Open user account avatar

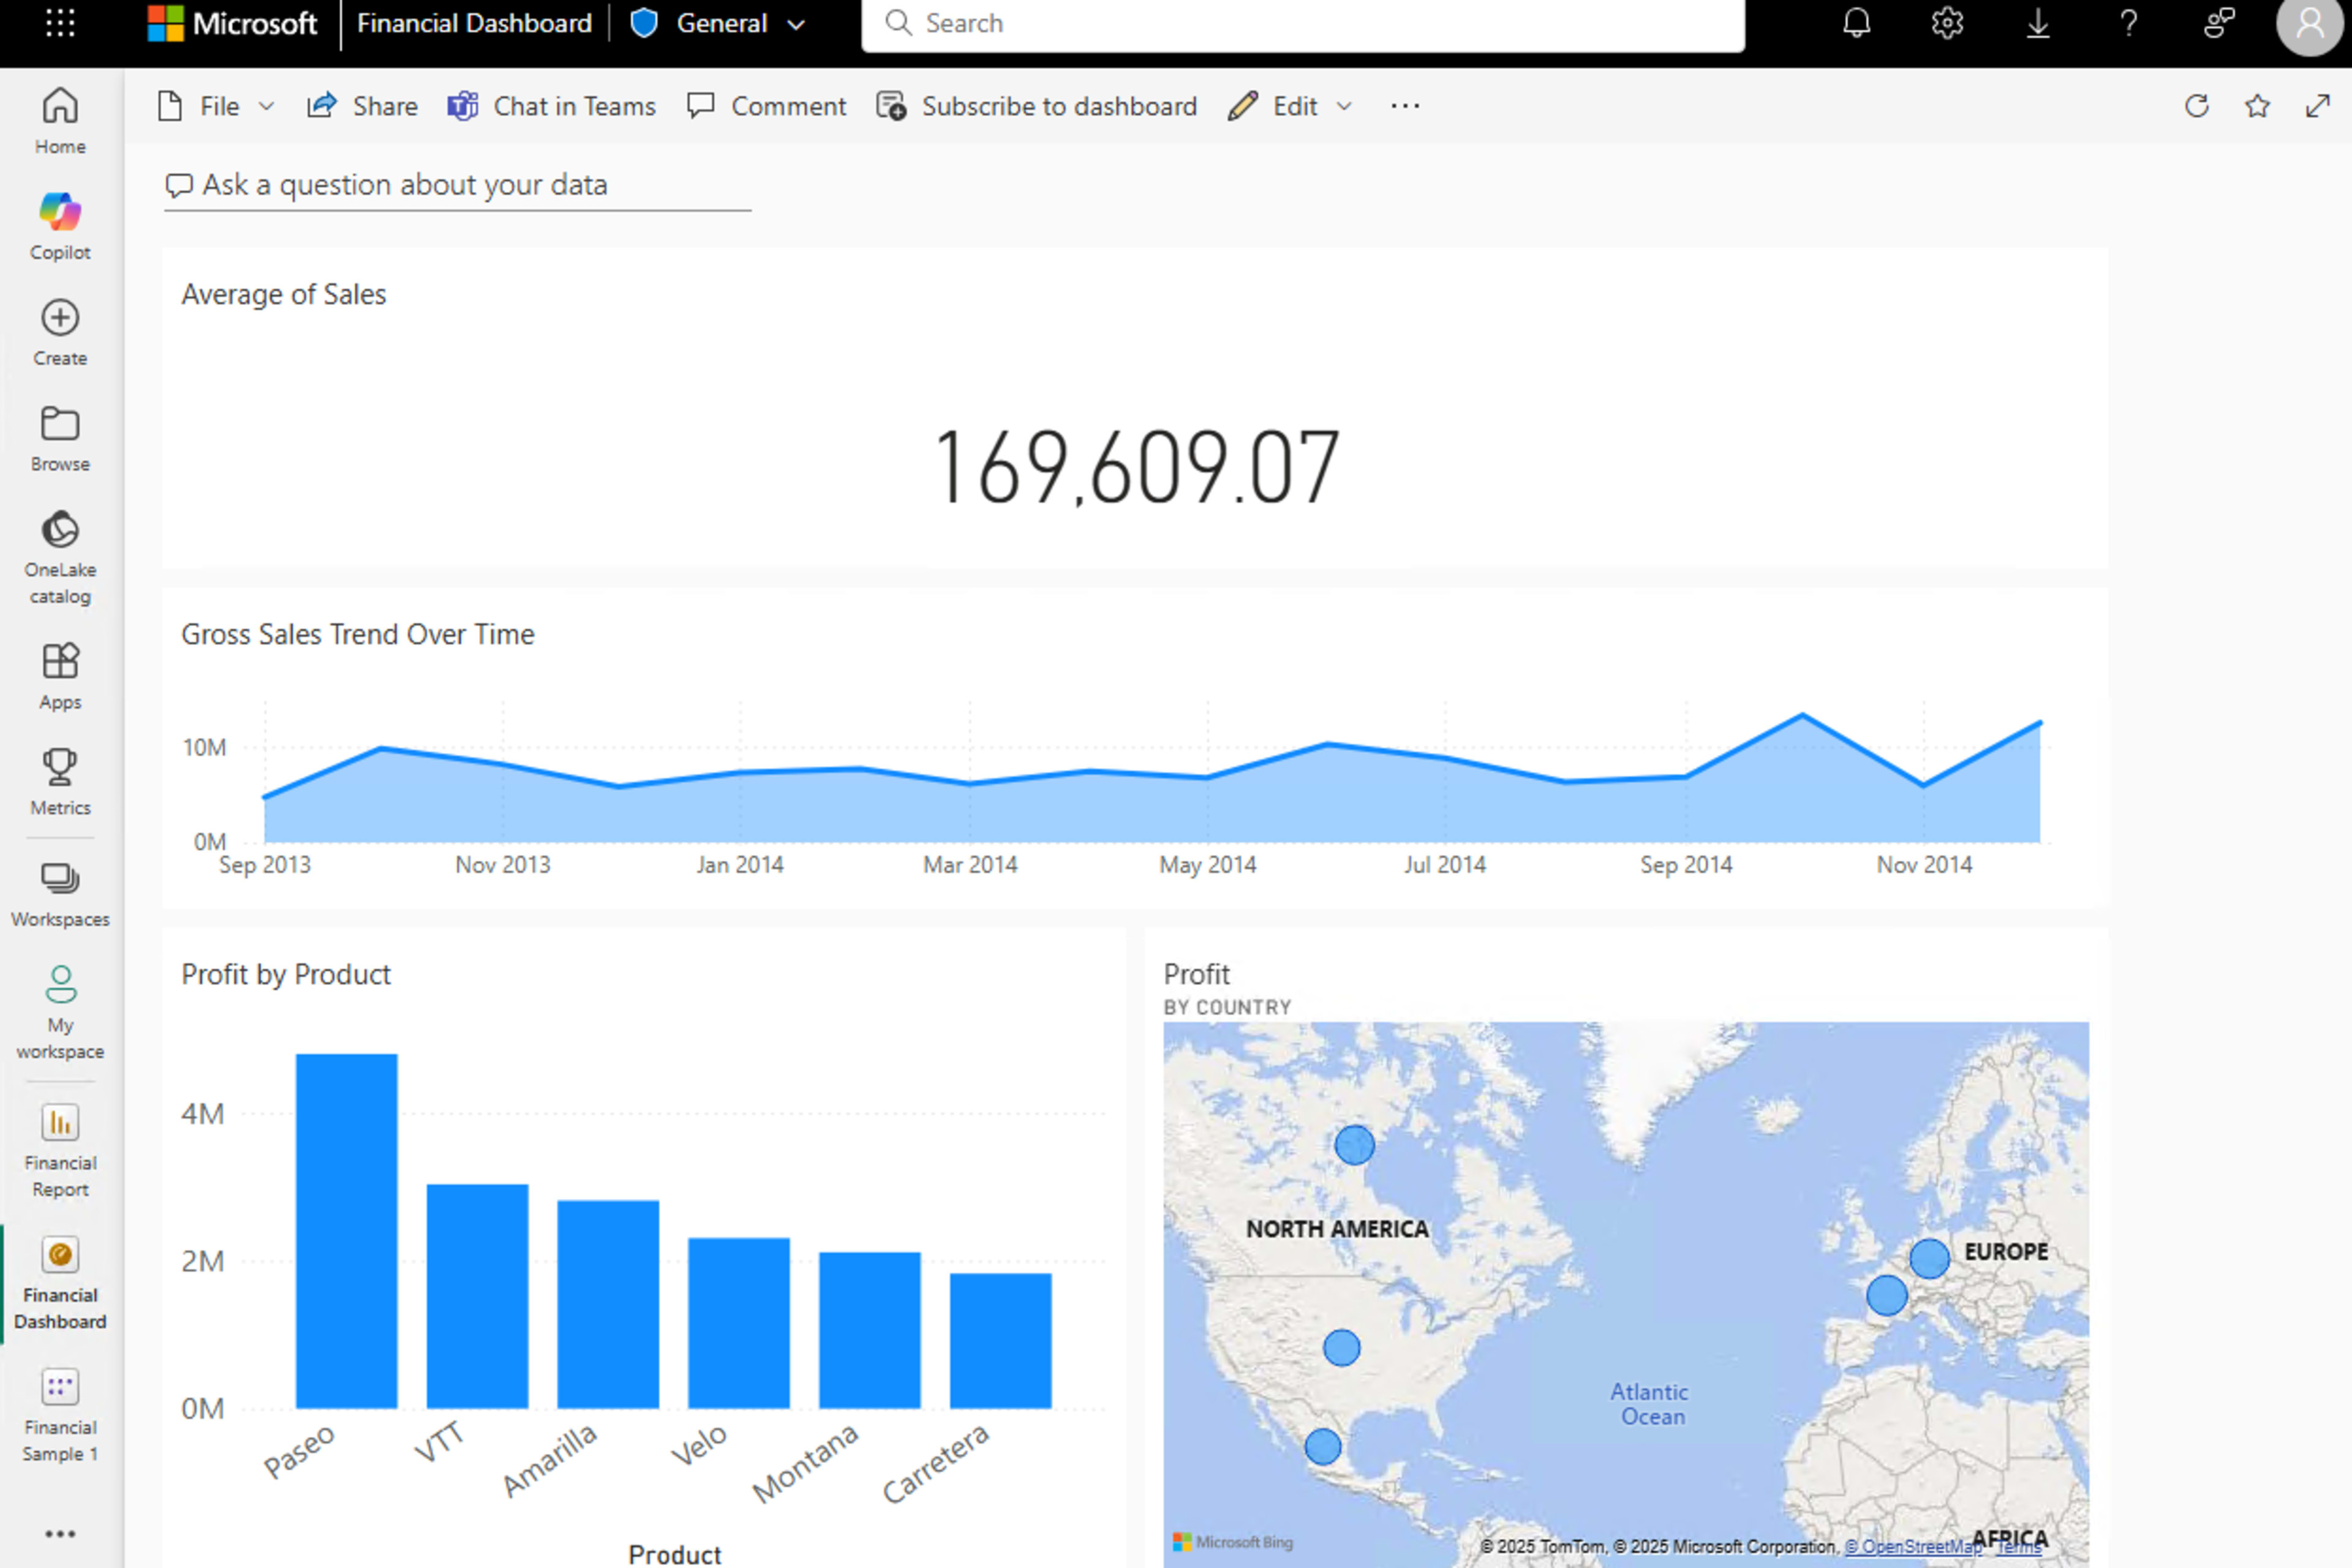2310,23
